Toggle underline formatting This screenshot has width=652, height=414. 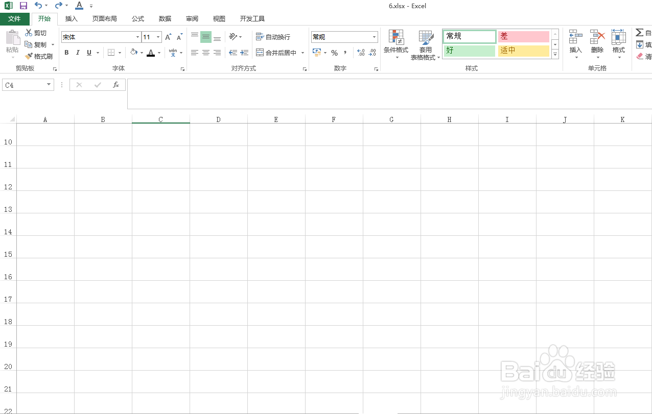89,53
